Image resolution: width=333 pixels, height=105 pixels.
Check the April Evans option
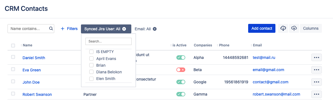92,59
